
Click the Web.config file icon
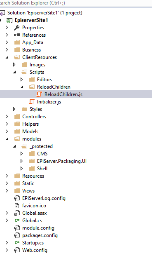tap(17, 250)
